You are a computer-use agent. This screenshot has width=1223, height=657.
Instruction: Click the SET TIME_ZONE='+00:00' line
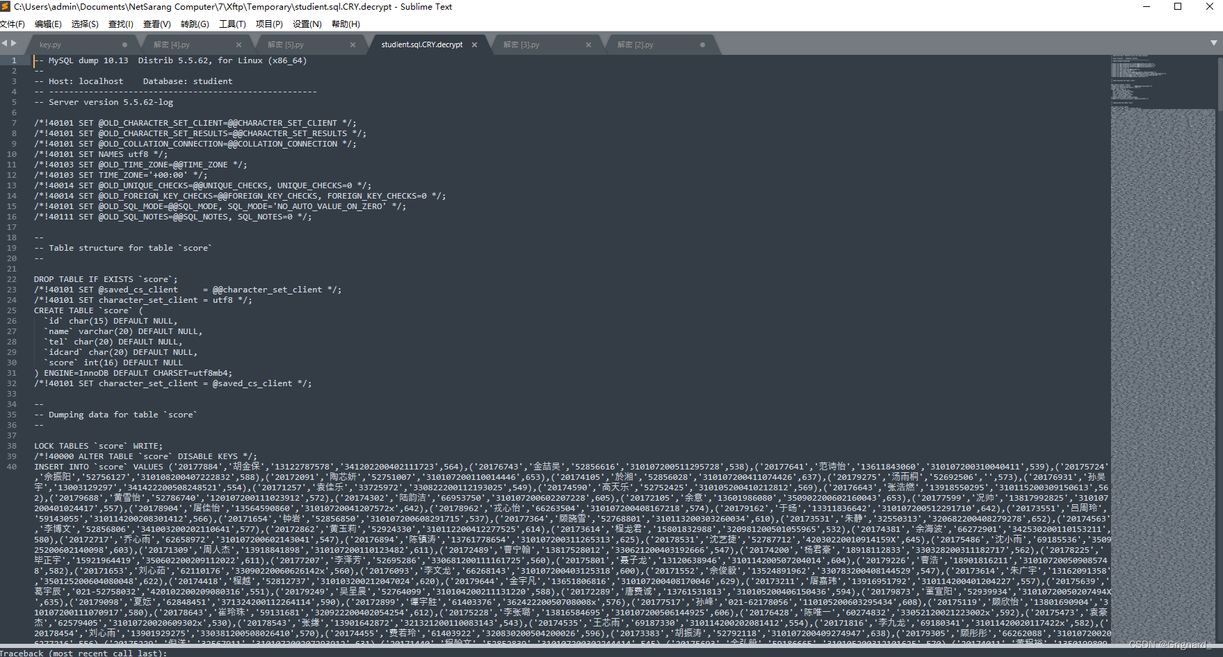[x=121, y=175]
